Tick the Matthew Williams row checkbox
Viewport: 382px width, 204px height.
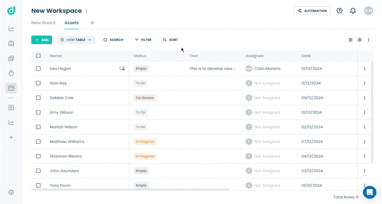[x=38, y=142]
